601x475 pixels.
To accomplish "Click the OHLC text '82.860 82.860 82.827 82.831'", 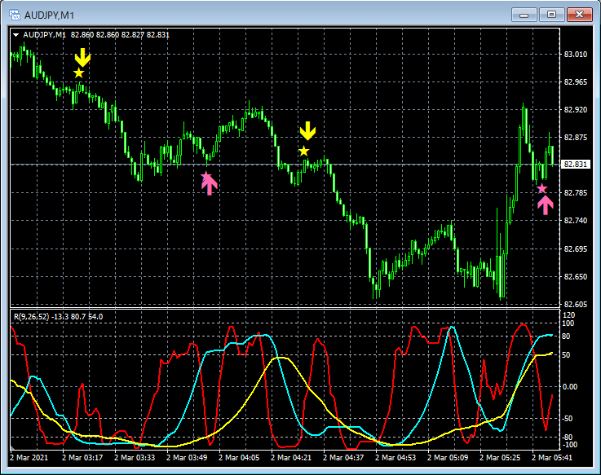I will coord(120,35).
